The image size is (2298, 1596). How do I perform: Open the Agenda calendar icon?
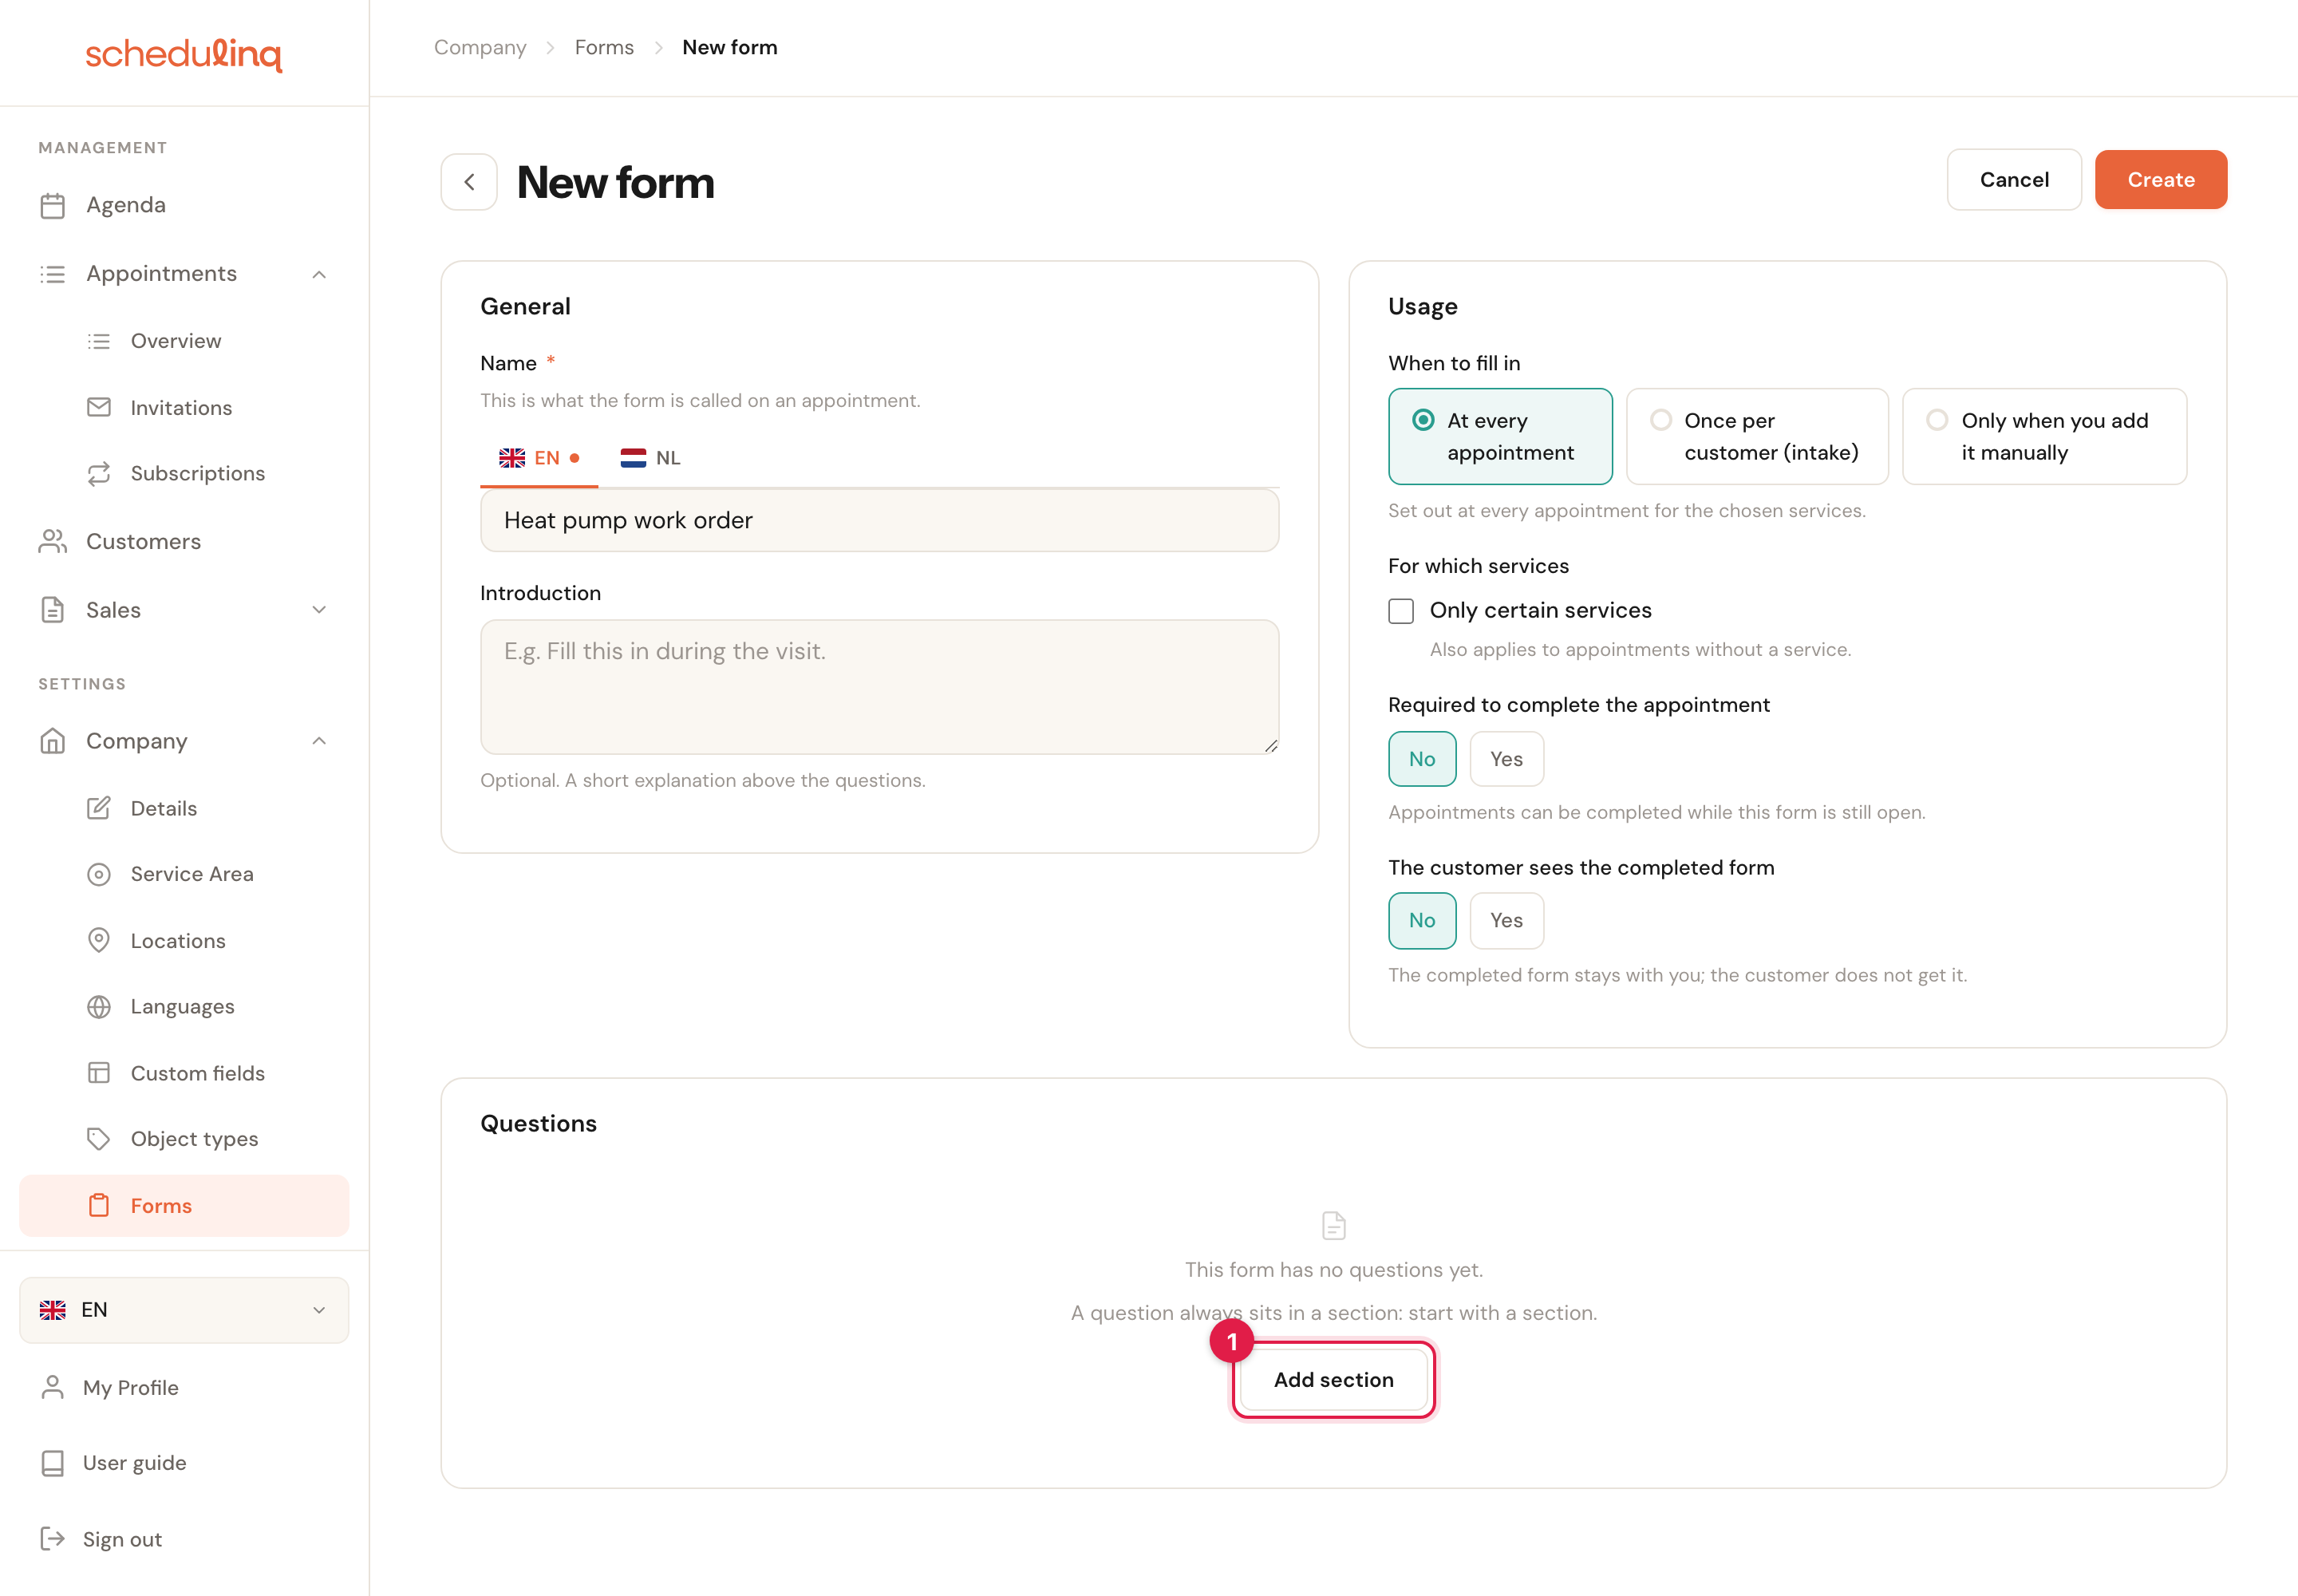(52, 205)
